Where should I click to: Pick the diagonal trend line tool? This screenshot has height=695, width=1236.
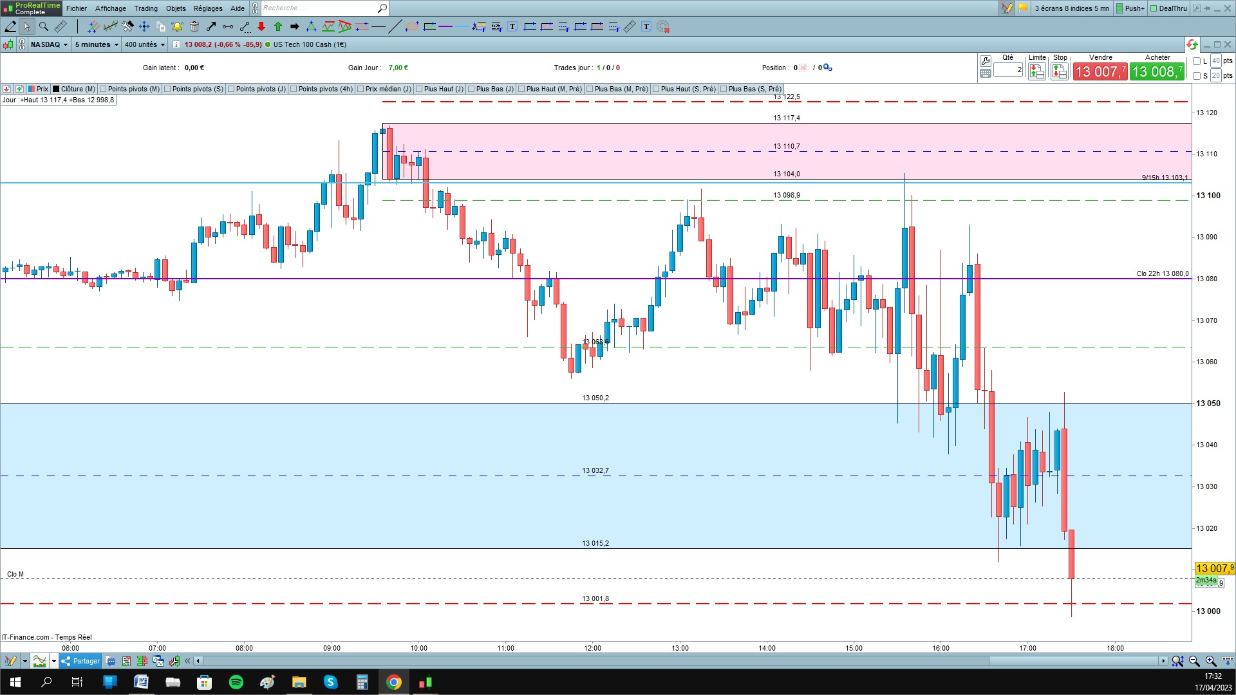395,26
